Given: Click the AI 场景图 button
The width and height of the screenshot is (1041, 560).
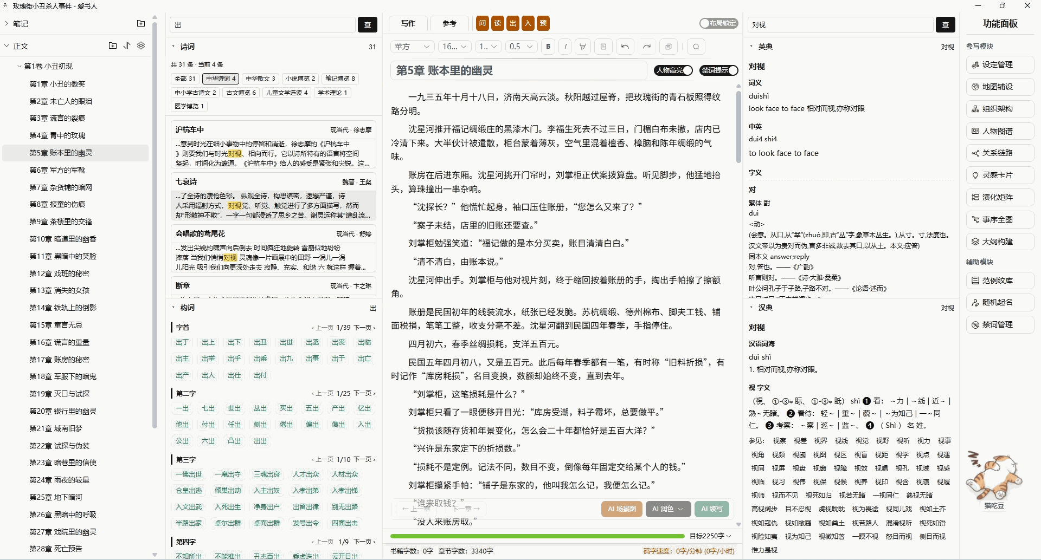Looking at the screenshot, I should pyautogui.click(x=621, y=509).
